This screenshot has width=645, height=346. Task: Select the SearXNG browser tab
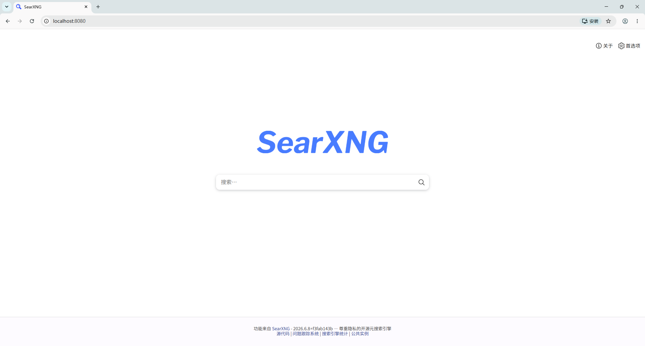52,7
